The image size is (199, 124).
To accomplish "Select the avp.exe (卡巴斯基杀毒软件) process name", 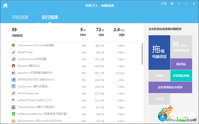I will click(x=35, y=73).
